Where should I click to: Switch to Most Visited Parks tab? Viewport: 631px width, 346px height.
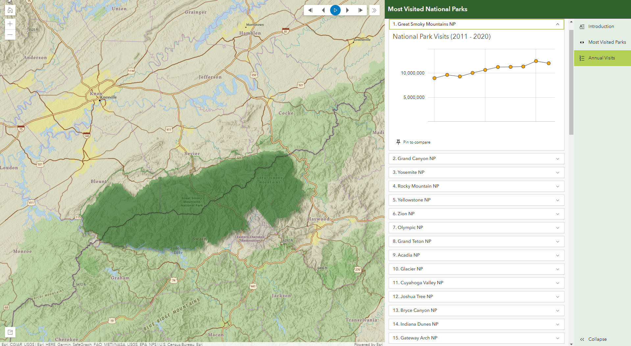pyautogui.click(x=602, y=42)
